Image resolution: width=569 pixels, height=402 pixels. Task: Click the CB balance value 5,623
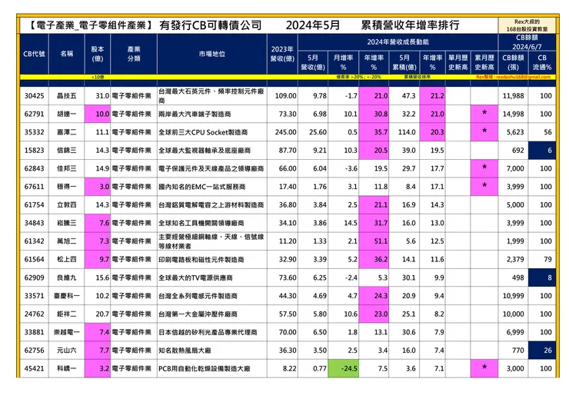click(x=515, y=132)
